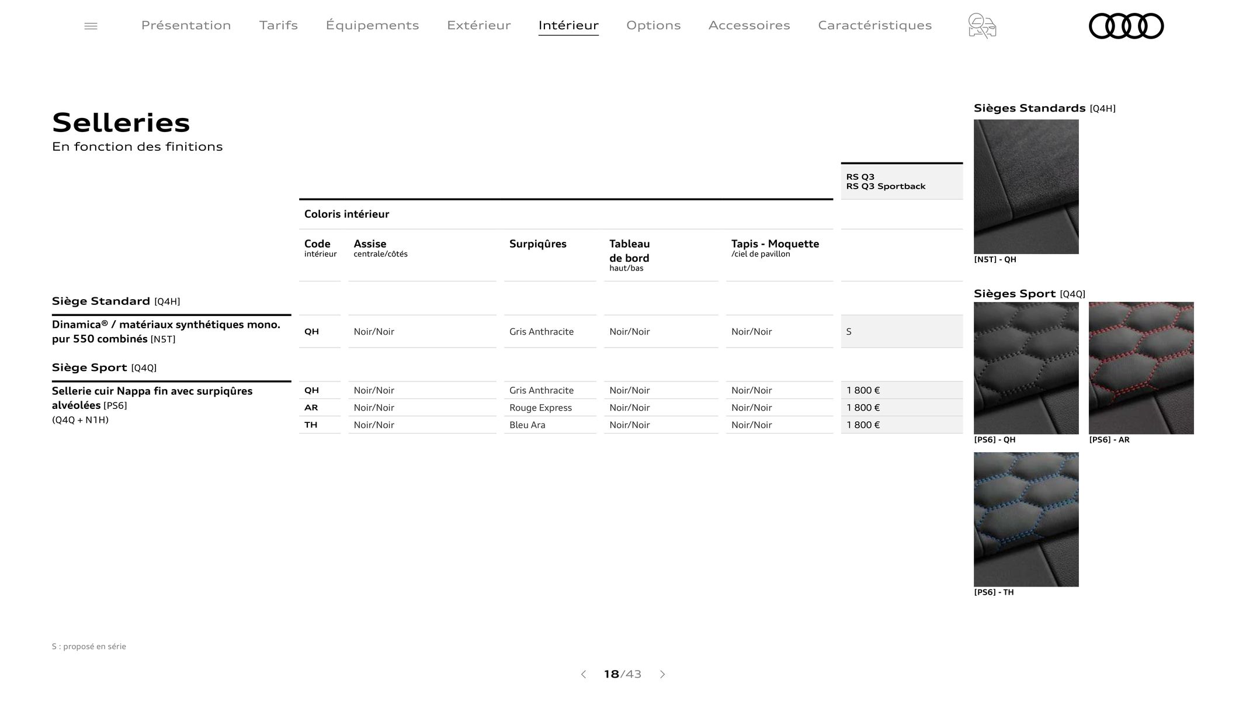Click the Audi four rings logo

[x=1126, y=26]
